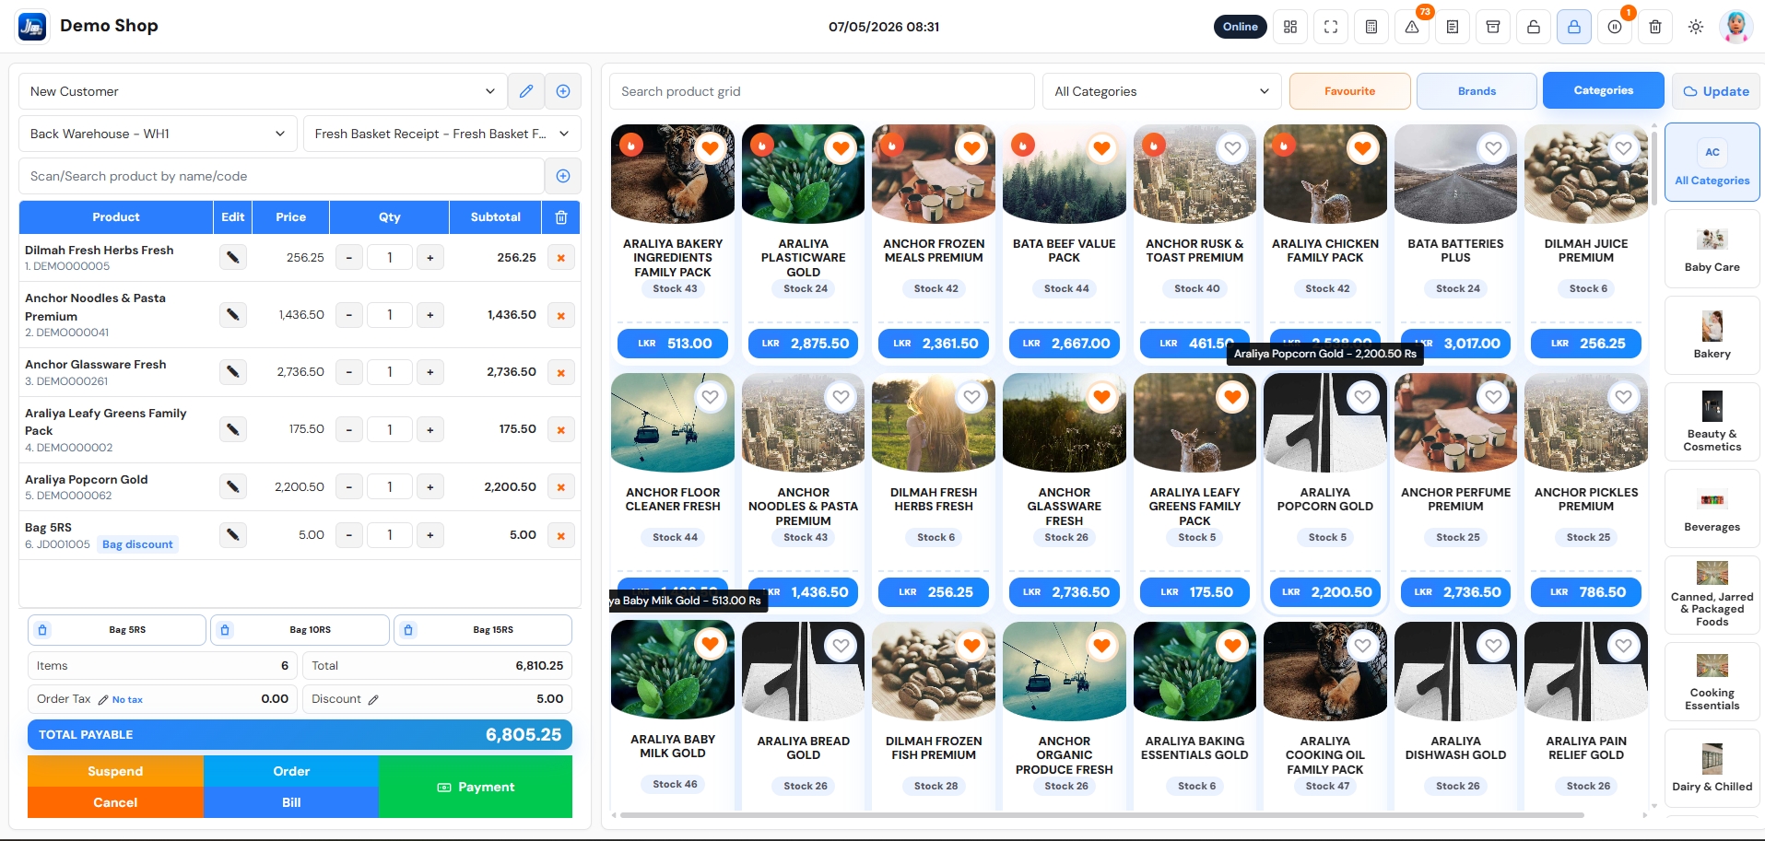The image size is (1765, 841).
Task: Open the Back Warehouse - WH1 dropdown
Action: (158, 134)
